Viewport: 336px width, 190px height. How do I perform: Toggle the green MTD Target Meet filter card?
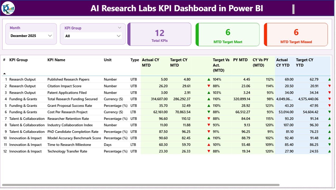tap(227, 34)
